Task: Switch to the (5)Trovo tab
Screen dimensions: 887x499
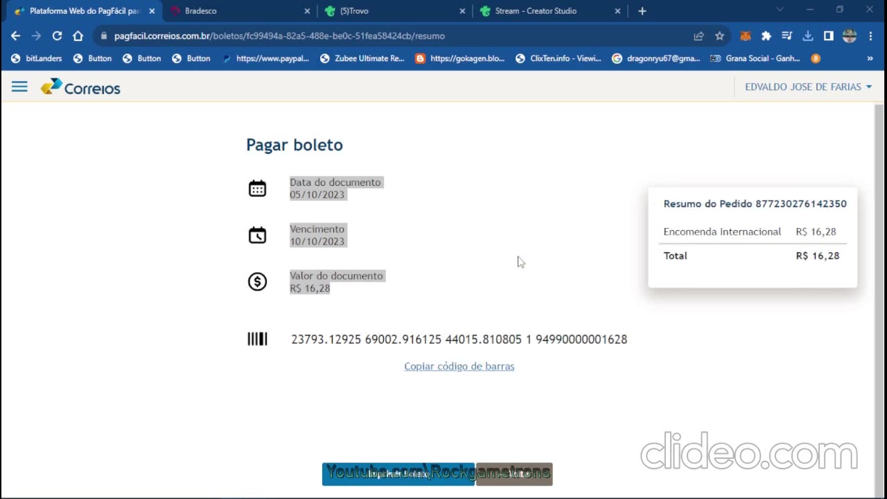Action: click(396, 11)
